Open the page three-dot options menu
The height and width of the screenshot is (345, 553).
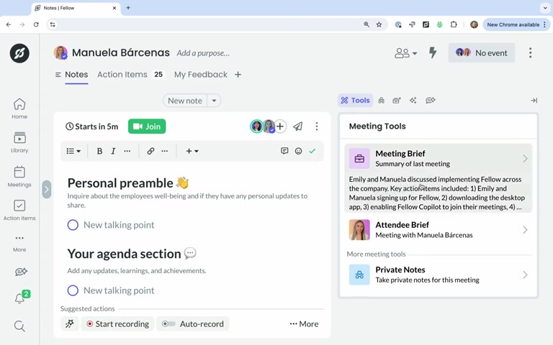coord(530,52)
